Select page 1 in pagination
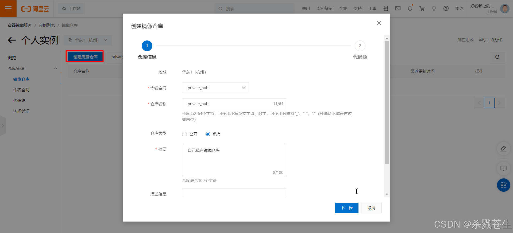This screenshot has width=513, height=233. (x=489, y=103)
